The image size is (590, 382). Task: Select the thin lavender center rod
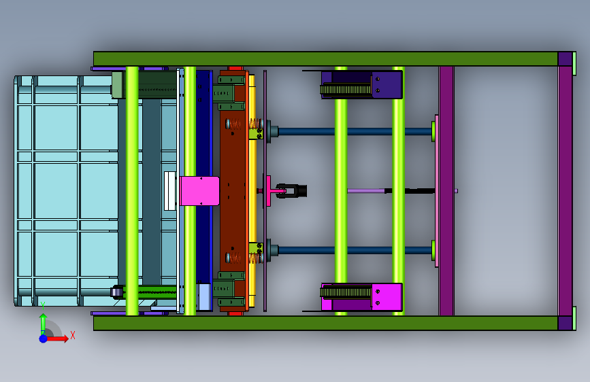click(x=365, y=191)
